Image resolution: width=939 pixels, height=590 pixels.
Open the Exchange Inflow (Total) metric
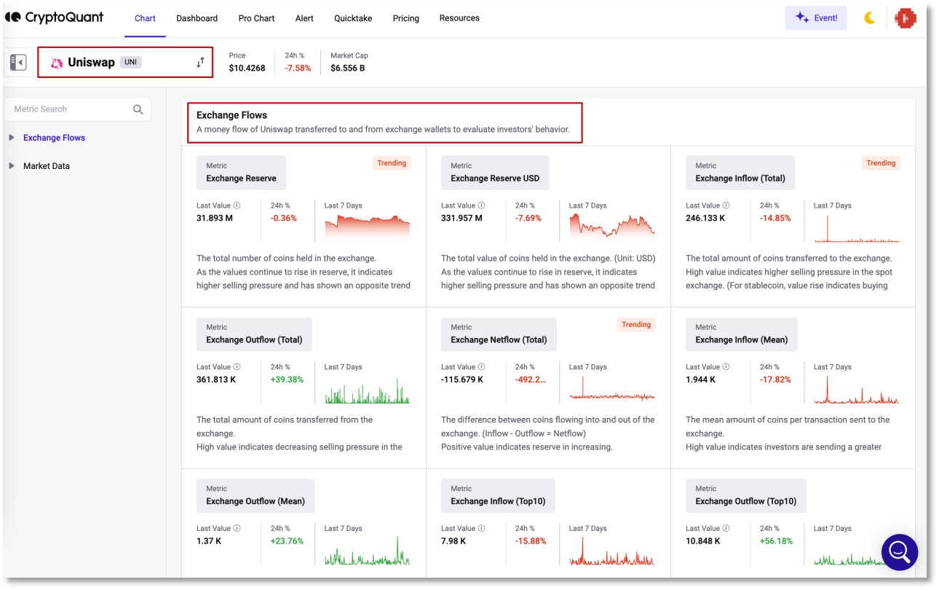pos(740,173)
